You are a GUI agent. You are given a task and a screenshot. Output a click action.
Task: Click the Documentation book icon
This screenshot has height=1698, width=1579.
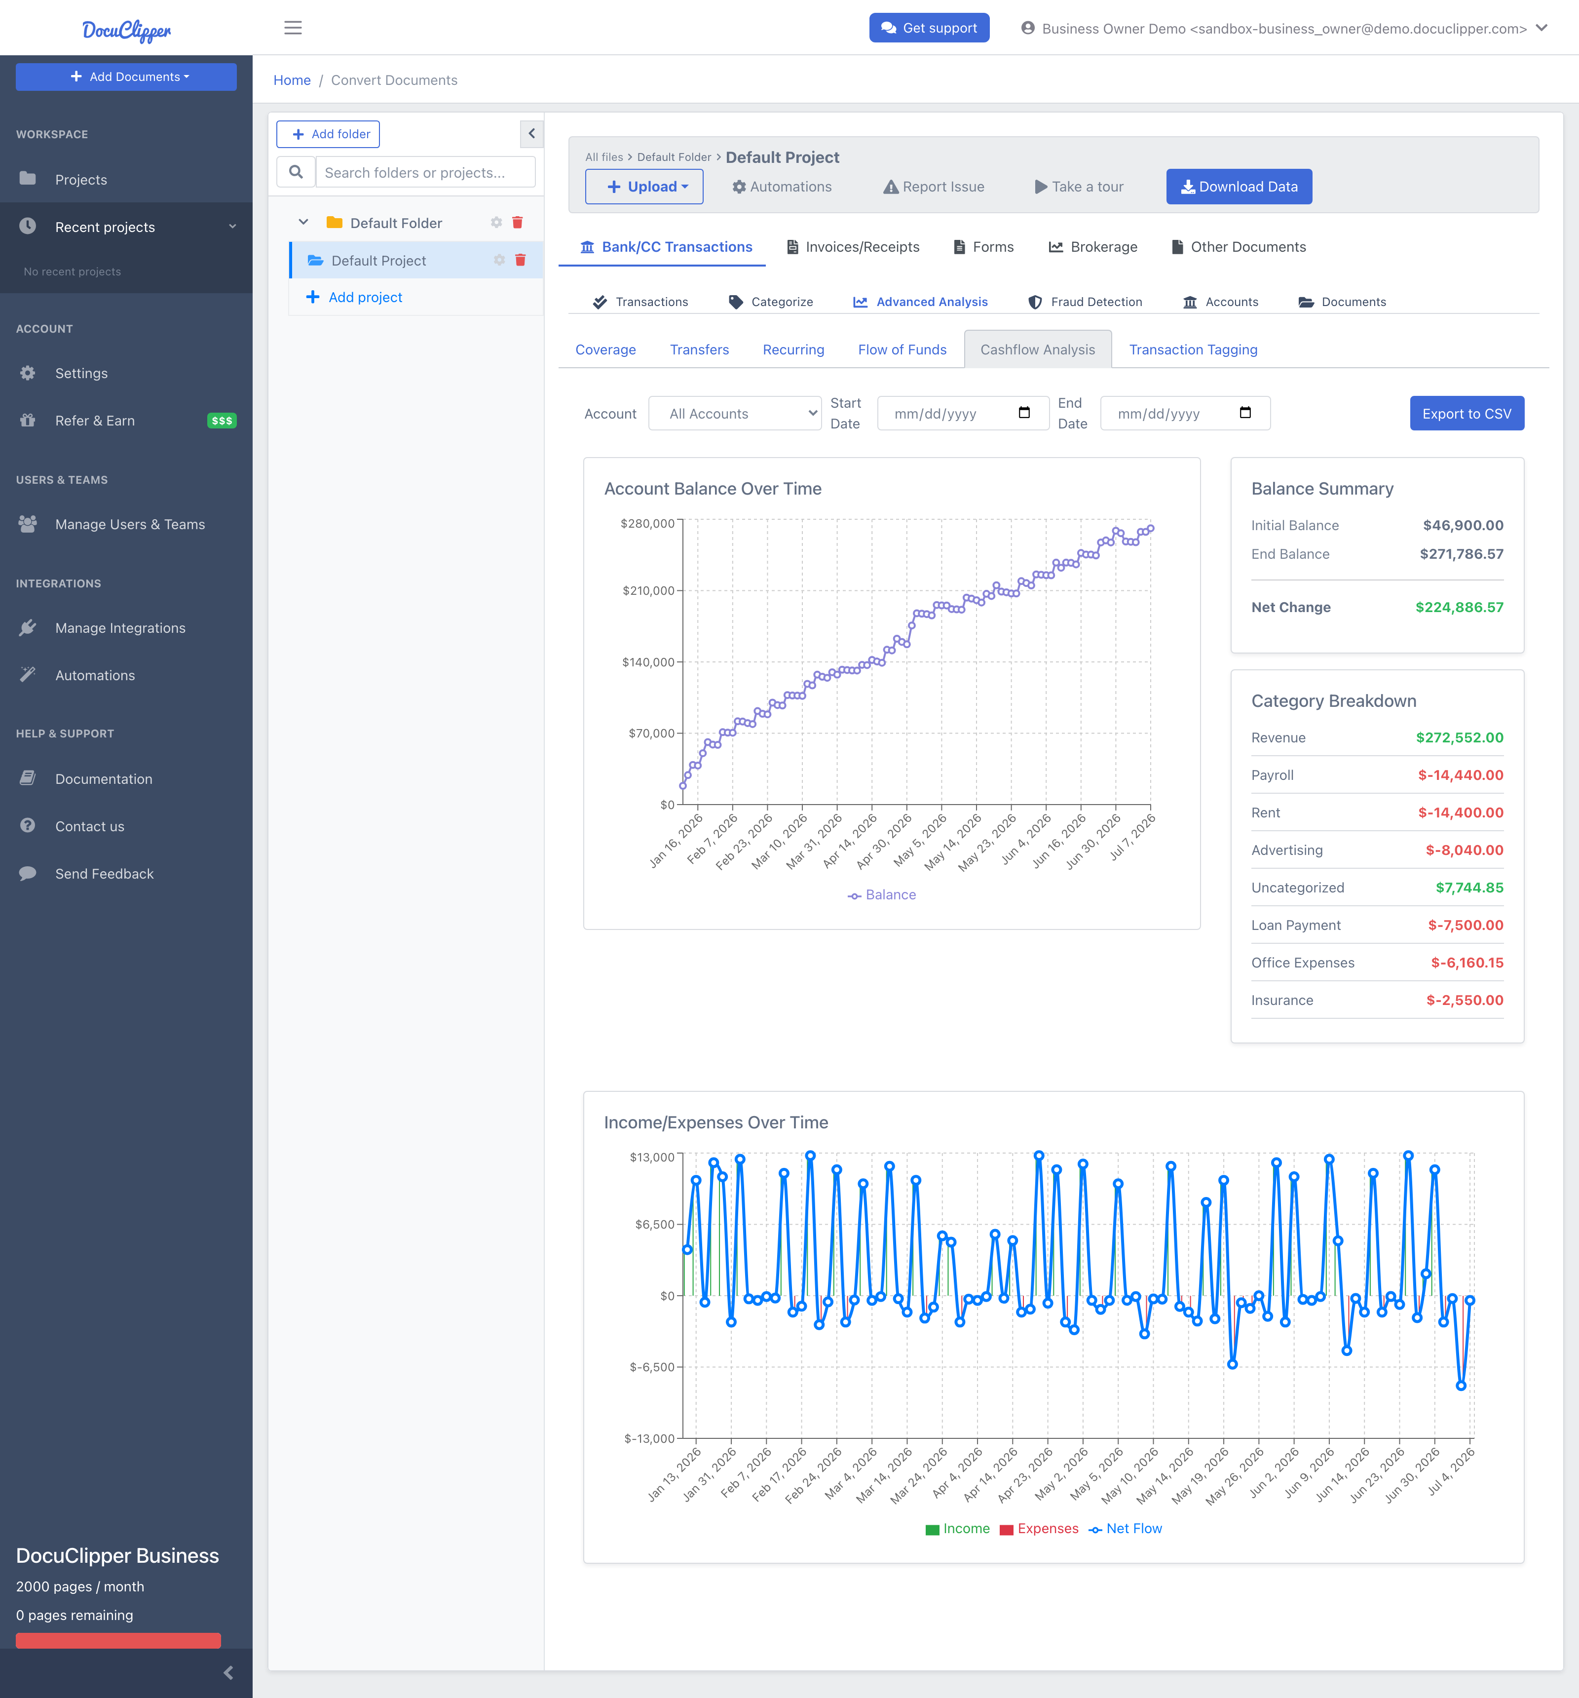click(27, 778)
